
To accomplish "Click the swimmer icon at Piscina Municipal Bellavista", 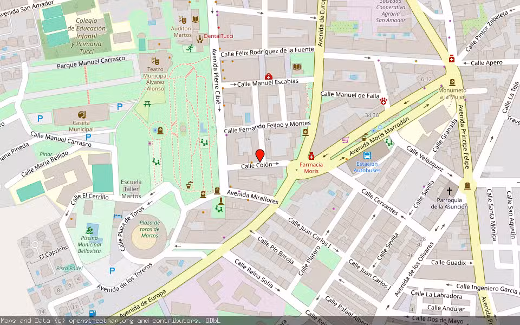I will [89, 231].
